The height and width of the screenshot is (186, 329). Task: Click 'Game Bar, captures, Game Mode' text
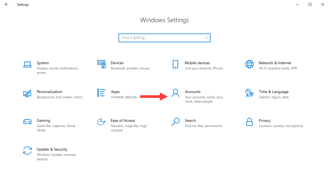pos(56,128)
